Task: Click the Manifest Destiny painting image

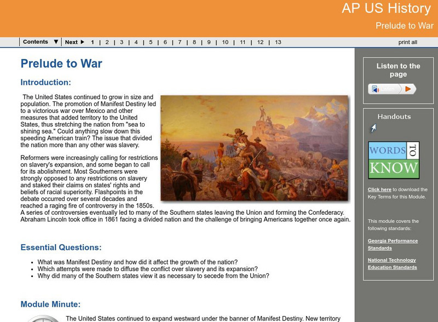Action: tap(254, 148)
